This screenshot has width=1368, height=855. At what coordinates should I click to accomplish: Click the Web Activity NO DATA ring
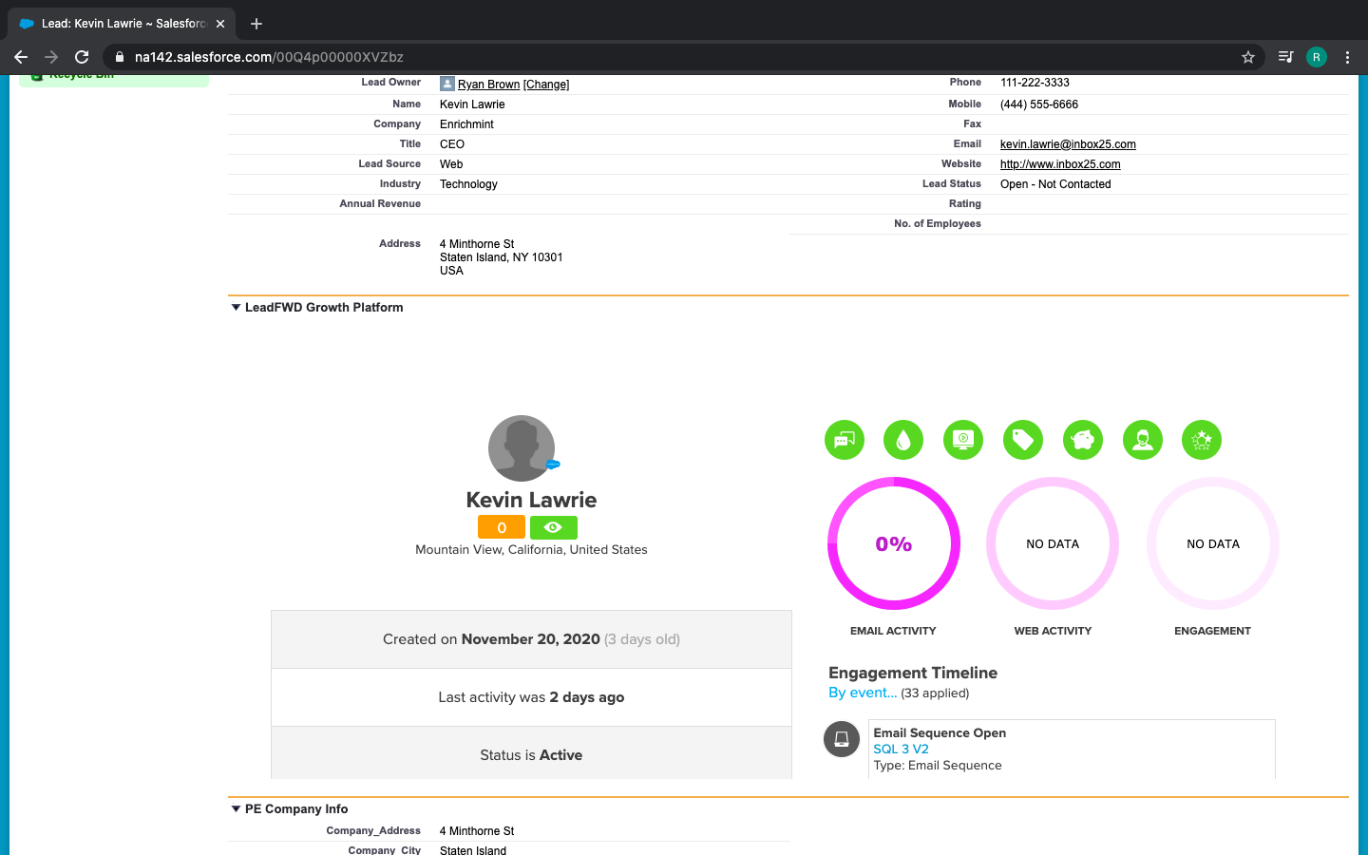click(x=1053, y=543)
